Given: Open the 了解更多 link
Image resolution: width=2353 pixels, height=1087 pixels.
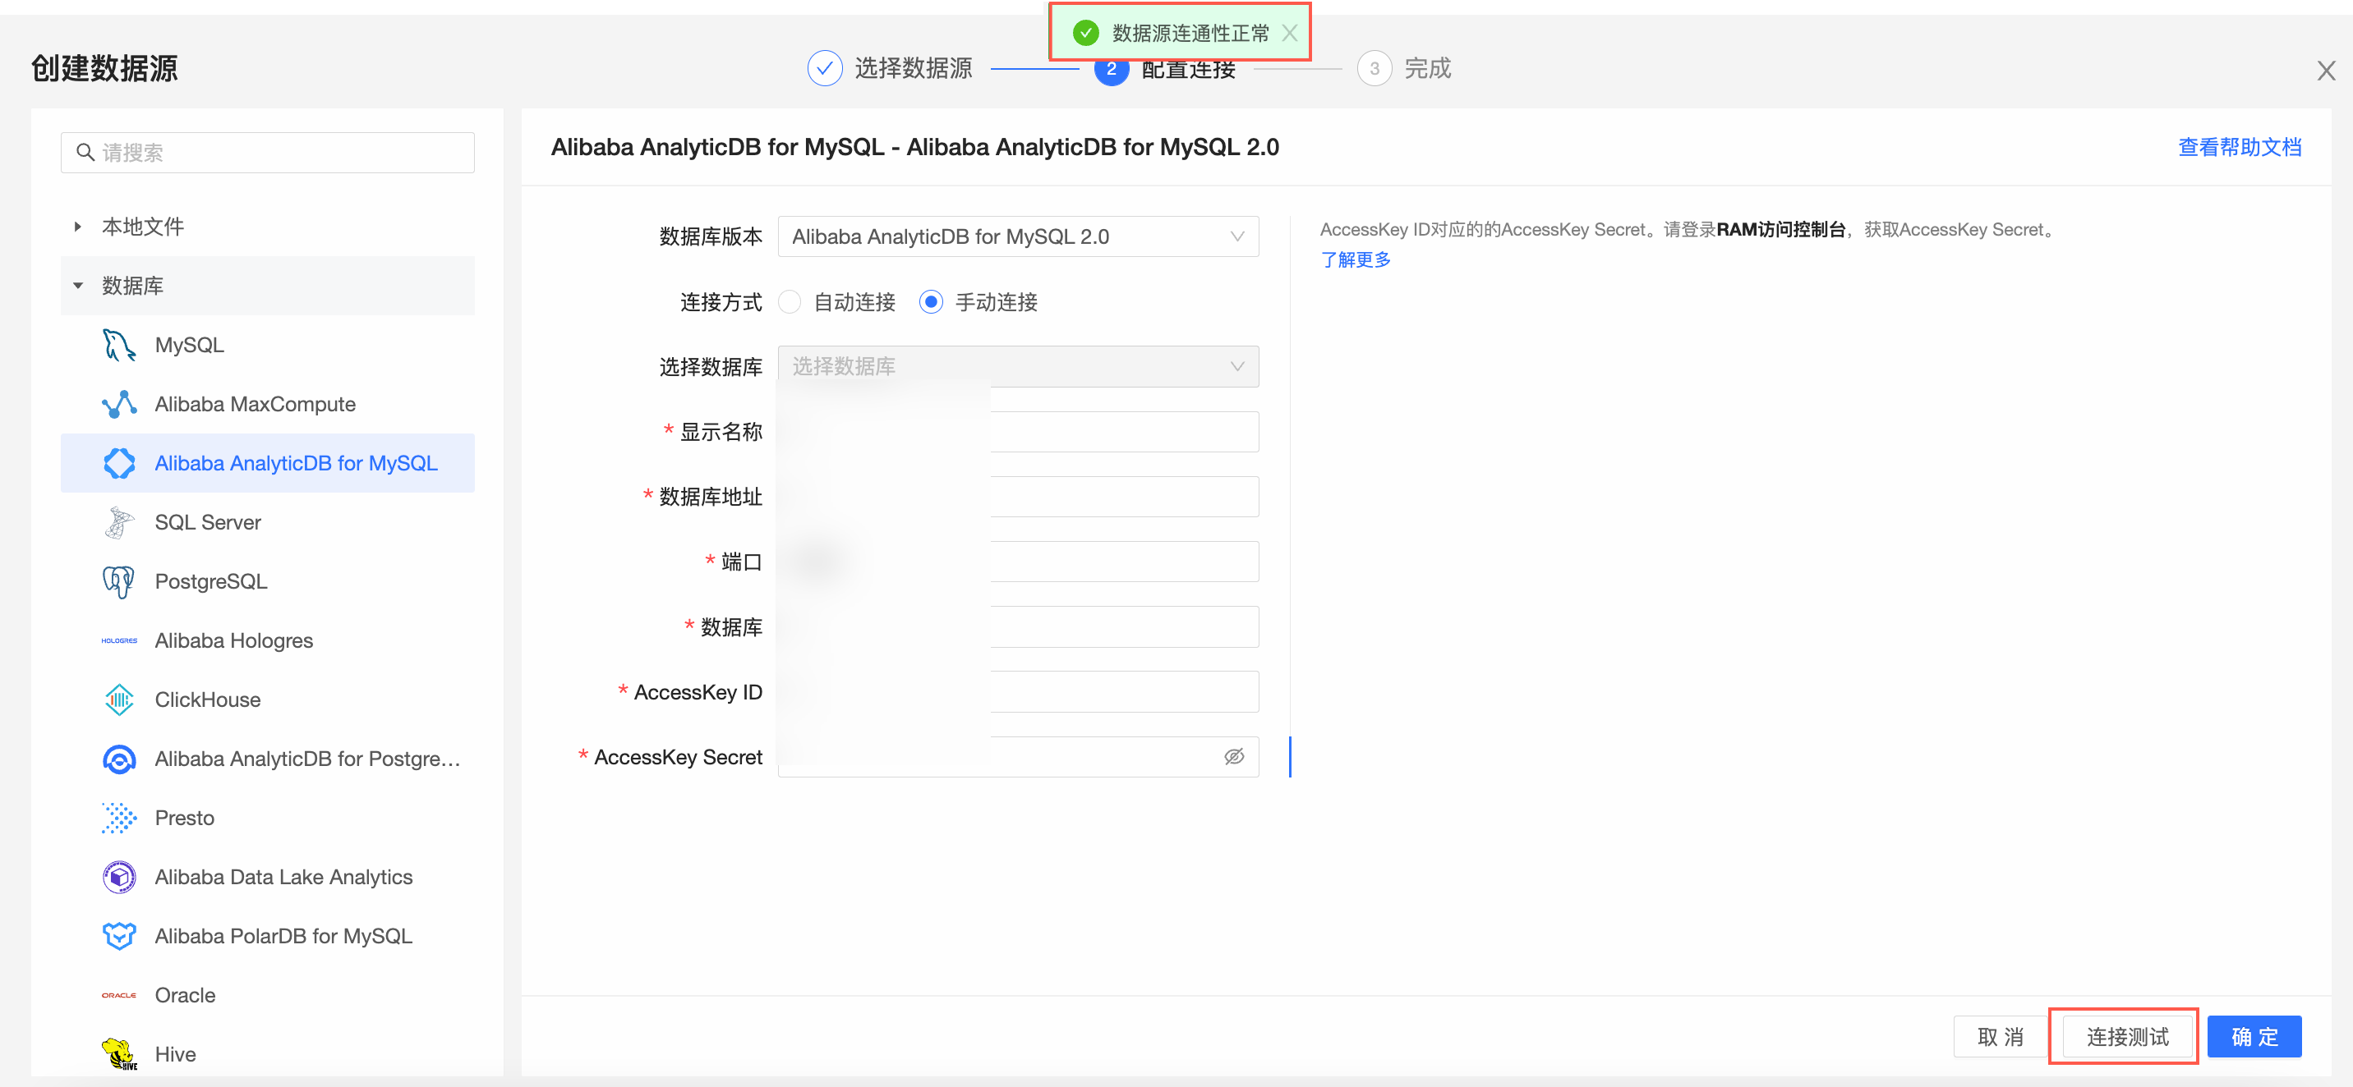Looking at the screenshot, I should click(x=1356, y=260).
